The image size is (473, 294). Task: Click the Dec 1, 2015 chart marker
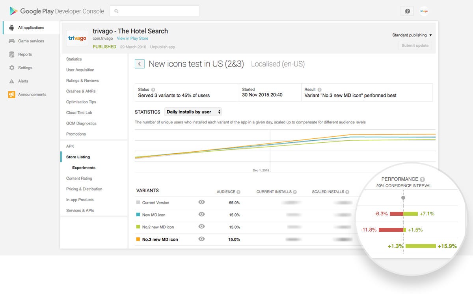[x=261, y=170]
